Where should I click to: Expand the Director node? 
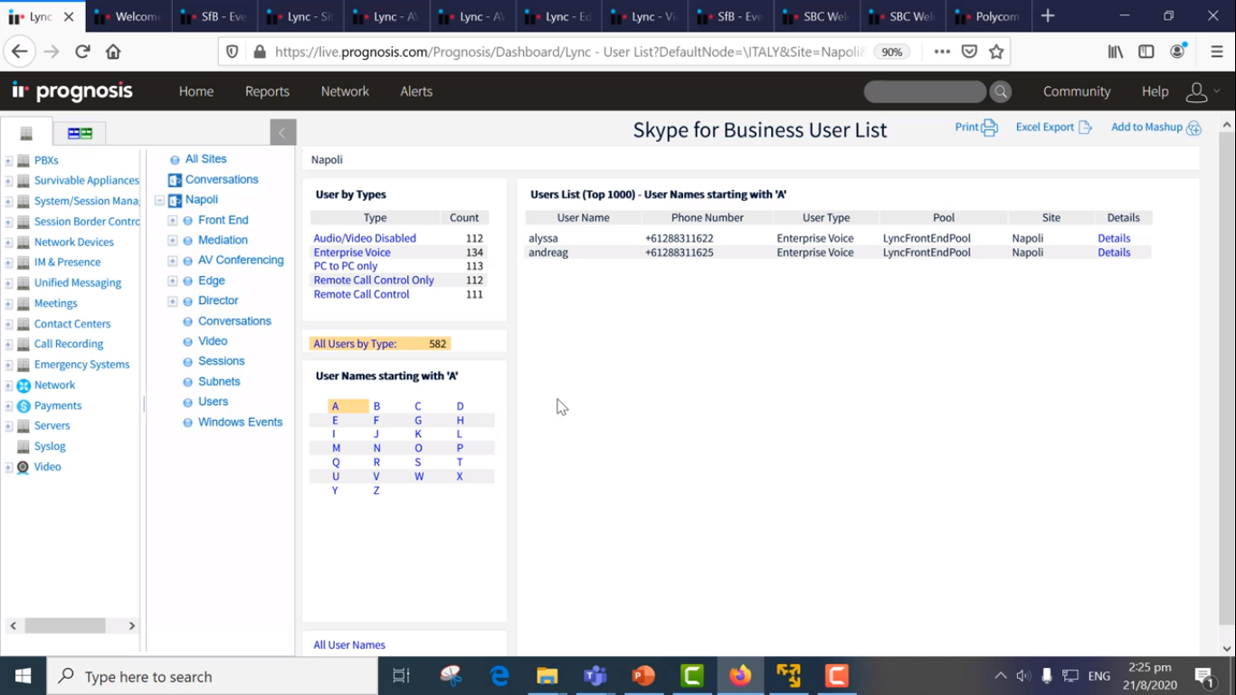click(x=172, y=300)
